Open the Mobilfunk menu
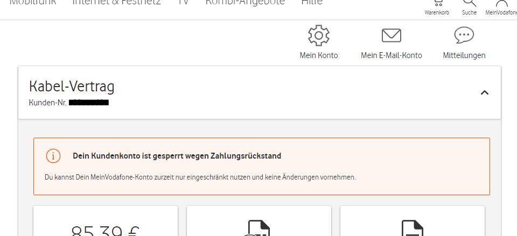517x236 pixels. click(x=33, y=3)
